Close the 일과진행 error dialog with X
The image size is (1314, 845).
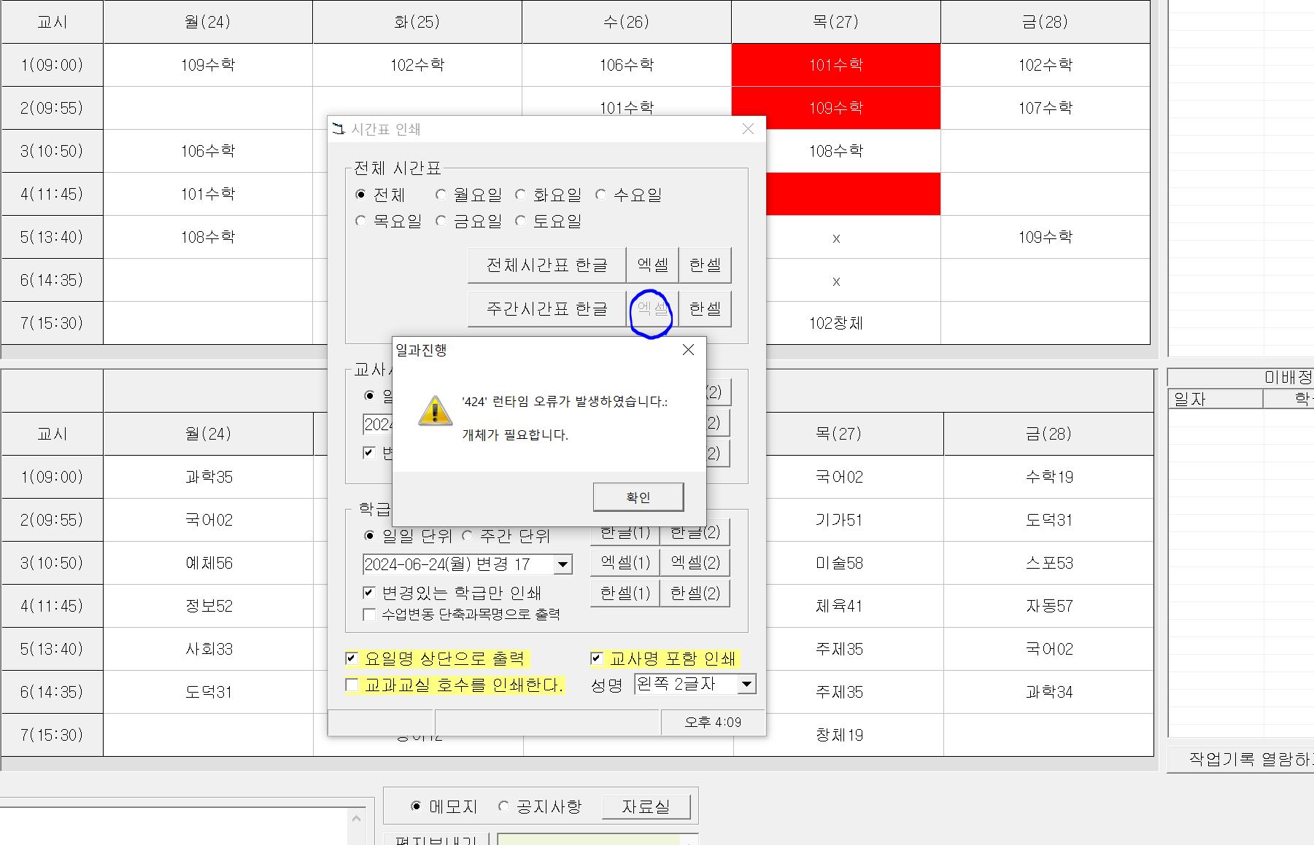click(688, 350)
